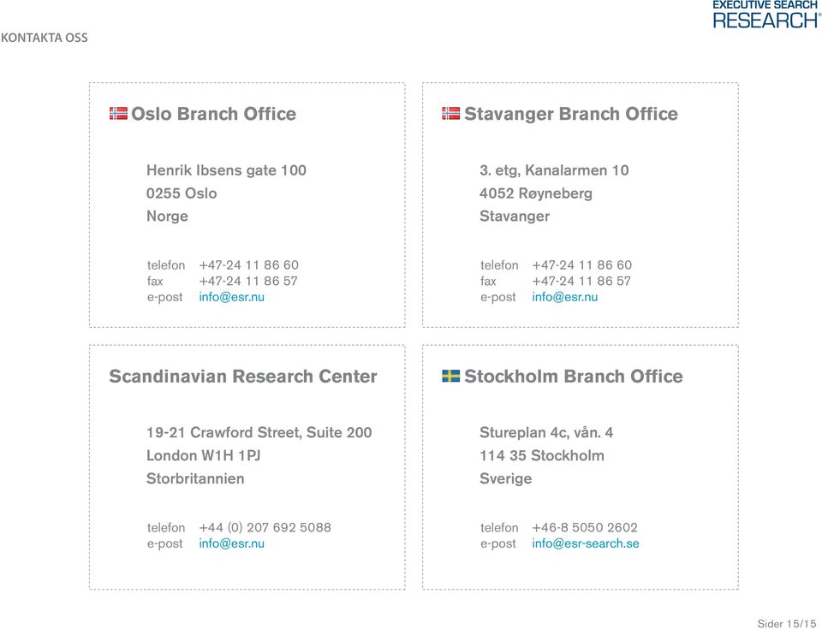Open the Stavanger office info@esr.nu email link
Image resolution: width=822 pixels, height=629 pixels.
coord(564,297)
